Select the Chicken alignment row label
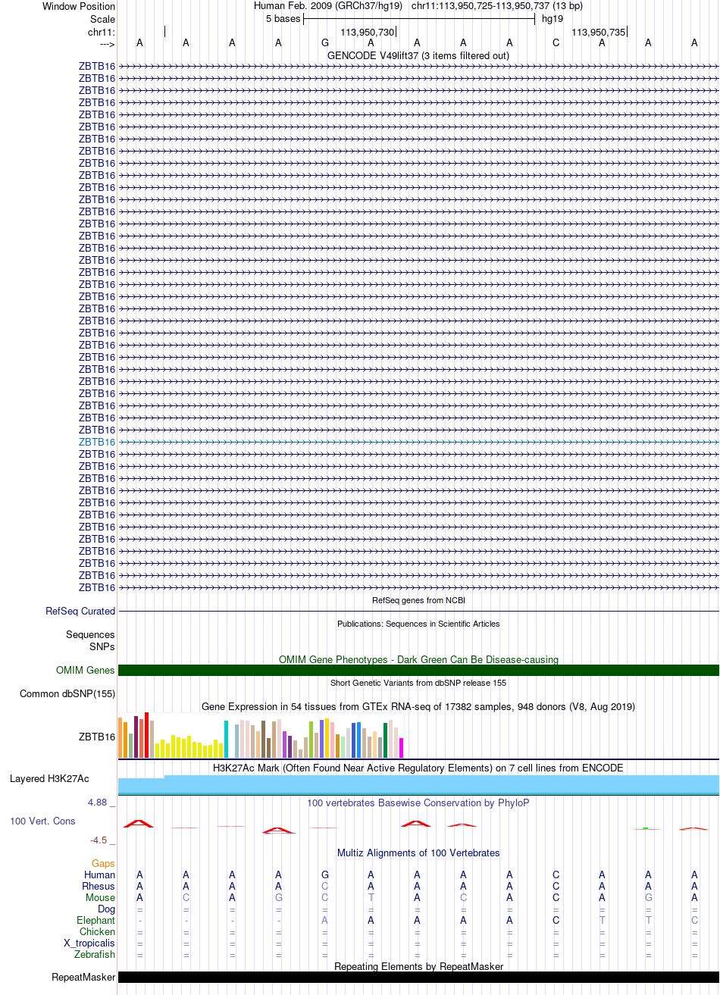The width and height of the screenshot is (720, 995). (x=98, y=931)
